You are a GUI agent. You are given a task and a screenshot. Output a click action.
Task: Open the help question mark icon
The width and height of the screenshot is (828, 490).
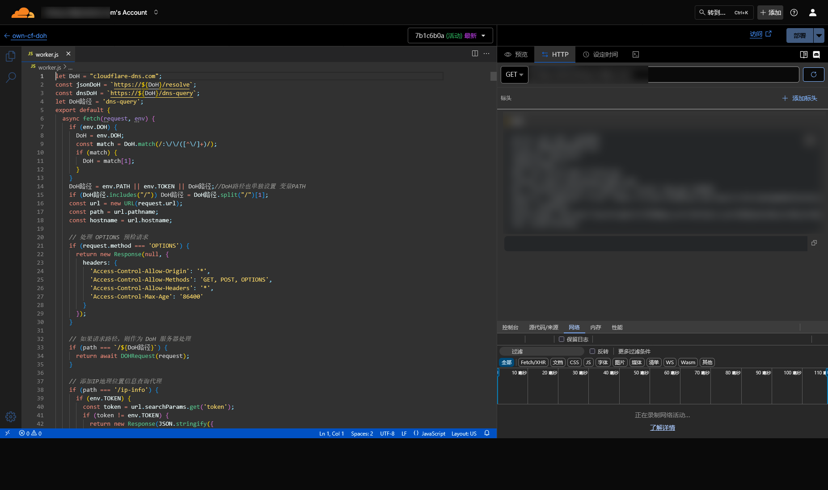[794, 12]
